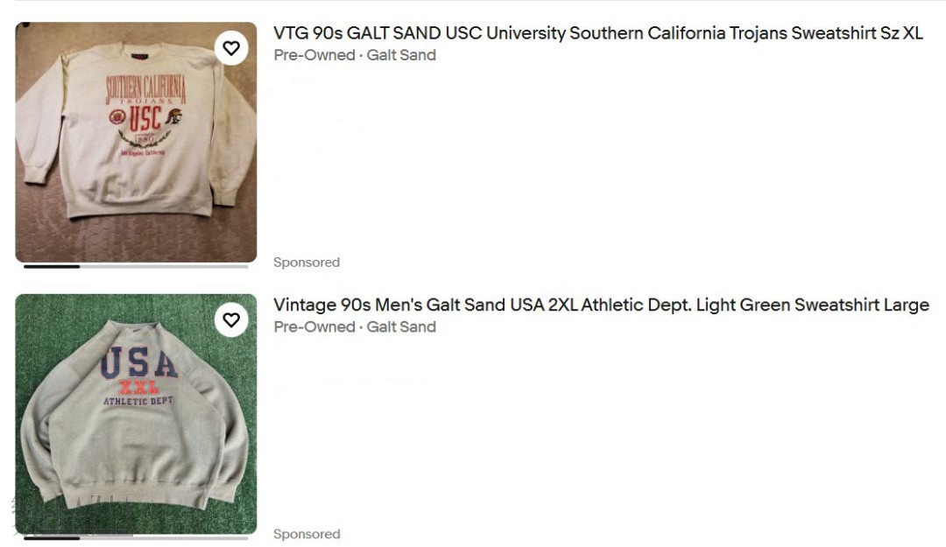Click the Sponsored label on the first listing
Viewport: 946px width, 547px height.
[307, 262]
